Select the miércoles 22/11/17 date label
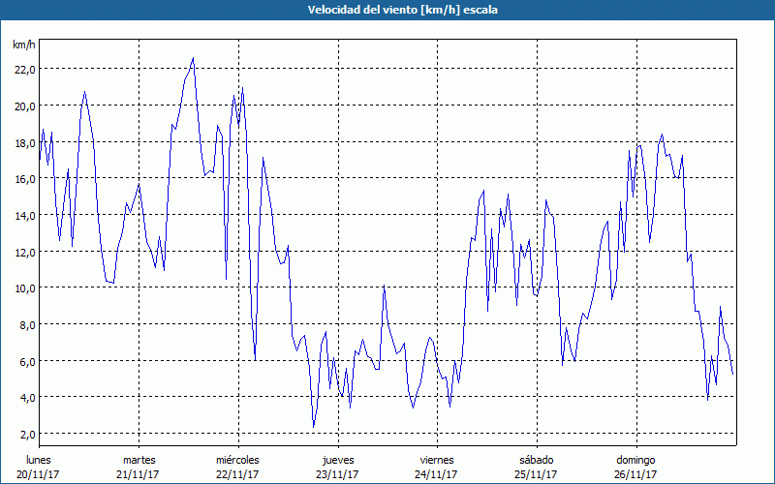The image size is (775, 484). [237, 467]
